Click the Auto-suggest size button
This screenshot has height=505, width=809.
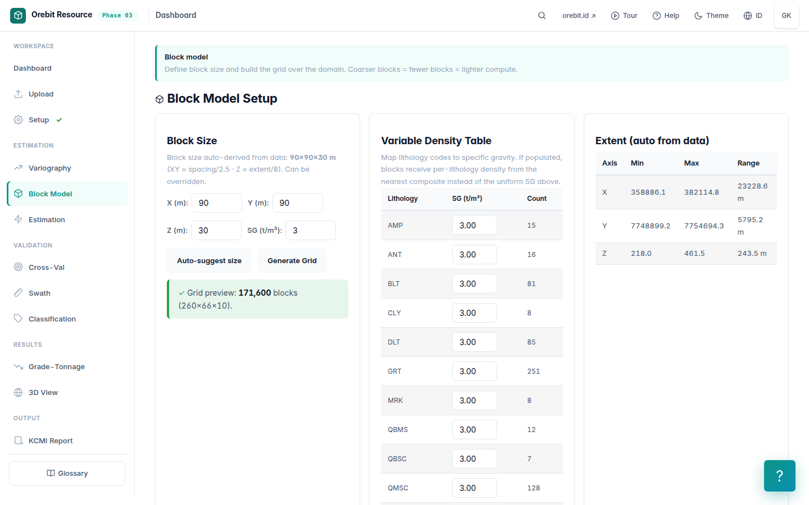(x=210, y=261)
